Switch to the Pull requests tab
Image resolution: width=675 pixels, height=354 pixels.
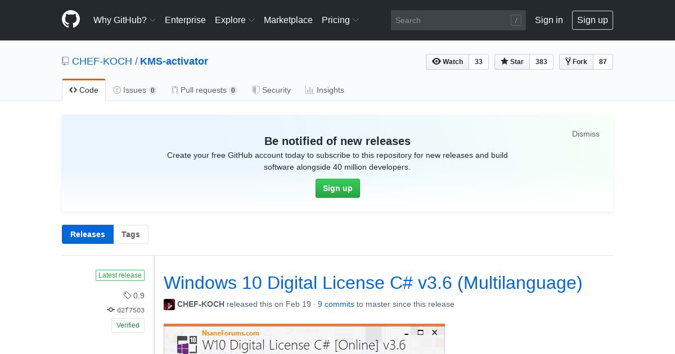pos(204,90)
